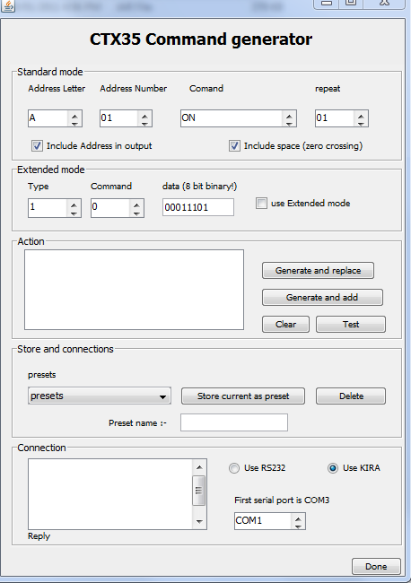Decrease the Address Letter spinner value
Image resolution: width=411 pixels, height=583 pixels.
pyautogui.click(x=74, y=123)
